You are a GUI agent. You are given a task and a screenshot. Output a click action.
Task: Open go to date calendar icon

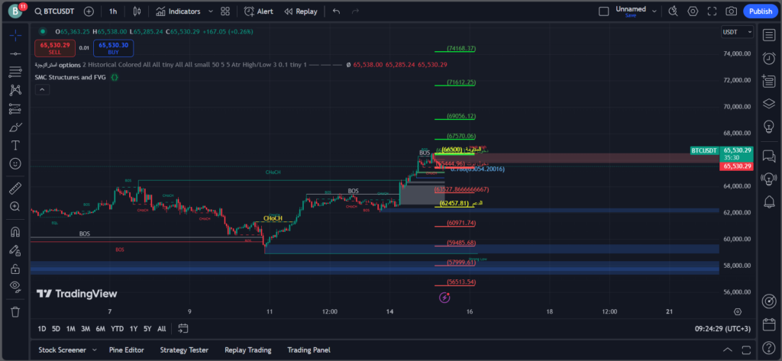point(183,329)
